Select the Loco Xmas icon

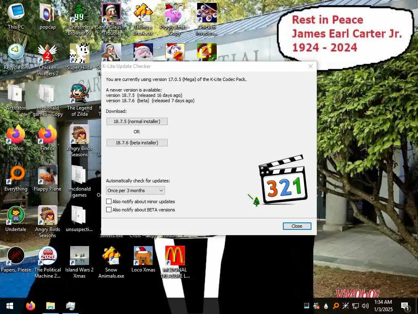(143, 259)
